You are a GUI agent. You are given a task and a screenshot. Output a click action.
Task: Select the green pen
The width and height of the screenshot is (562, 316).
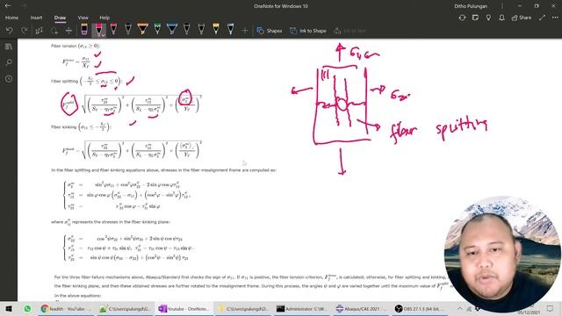(x=157, y=29)
